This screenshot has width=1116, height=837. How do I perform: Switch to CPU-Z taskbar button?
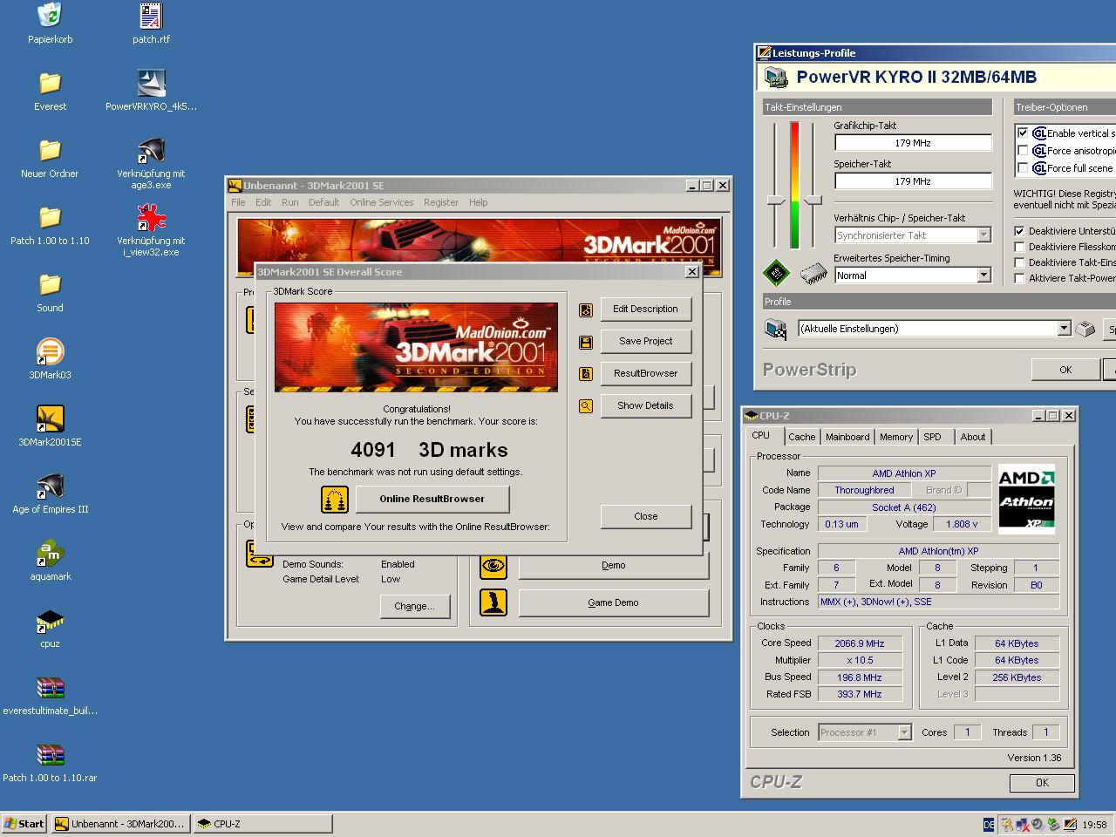pyautogui.click(x=263, y=824)
